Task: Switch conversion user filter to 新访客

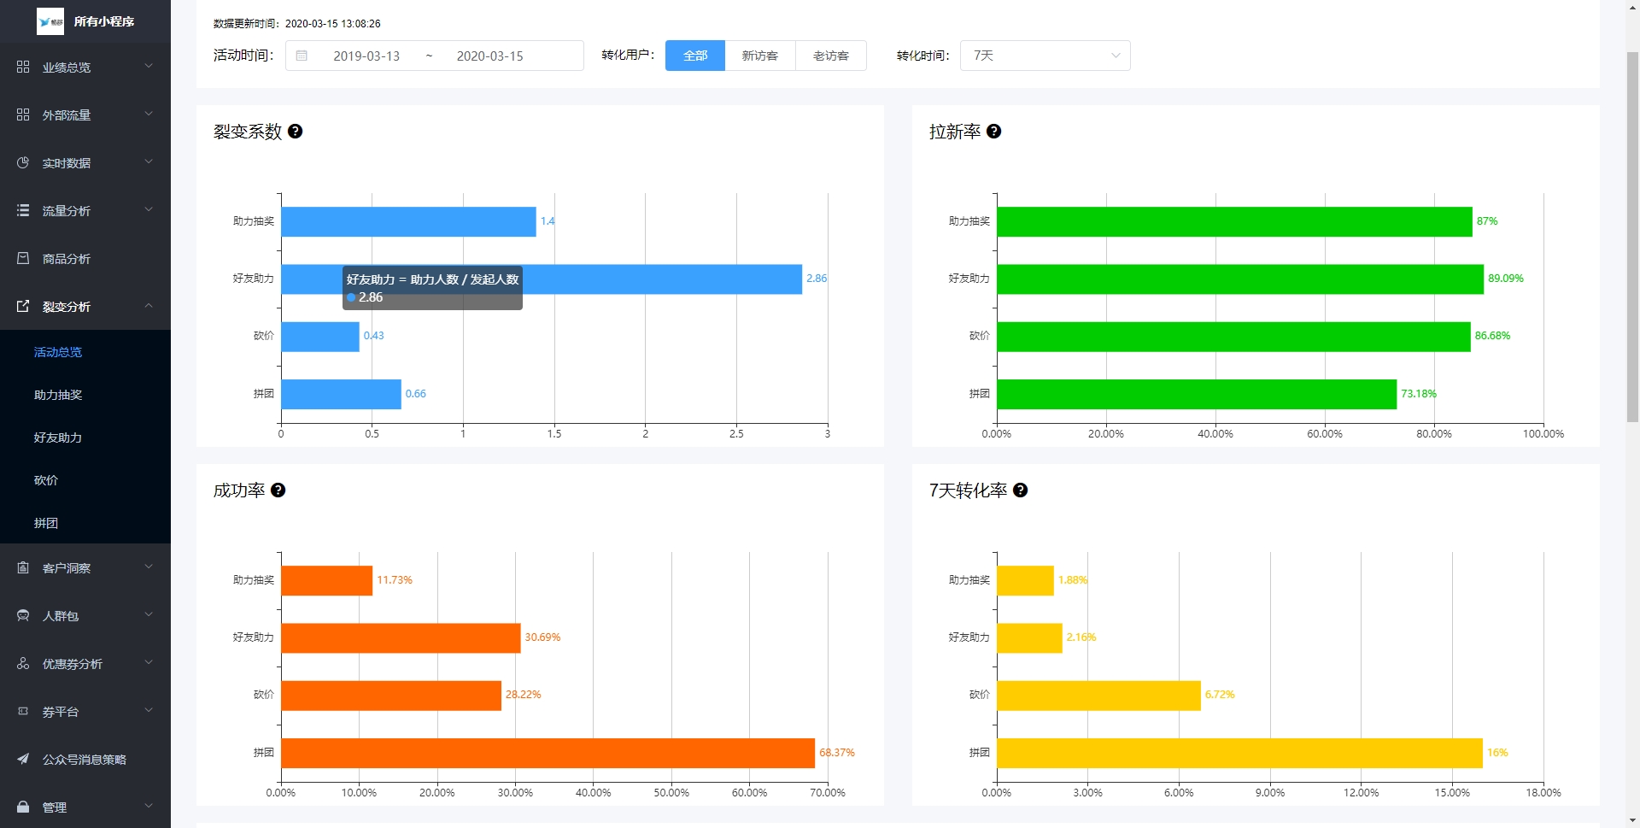Action: (x=759, y=56)
